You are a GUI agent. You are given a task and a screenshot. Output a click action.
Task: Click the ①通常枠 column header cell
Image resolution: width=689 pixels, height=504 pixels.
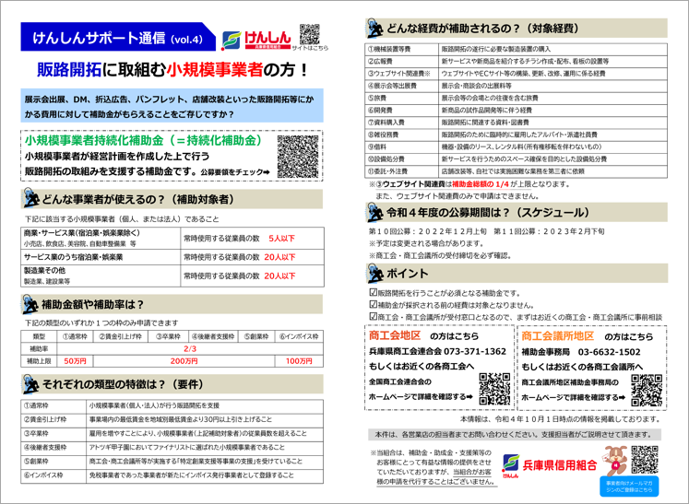75,336
